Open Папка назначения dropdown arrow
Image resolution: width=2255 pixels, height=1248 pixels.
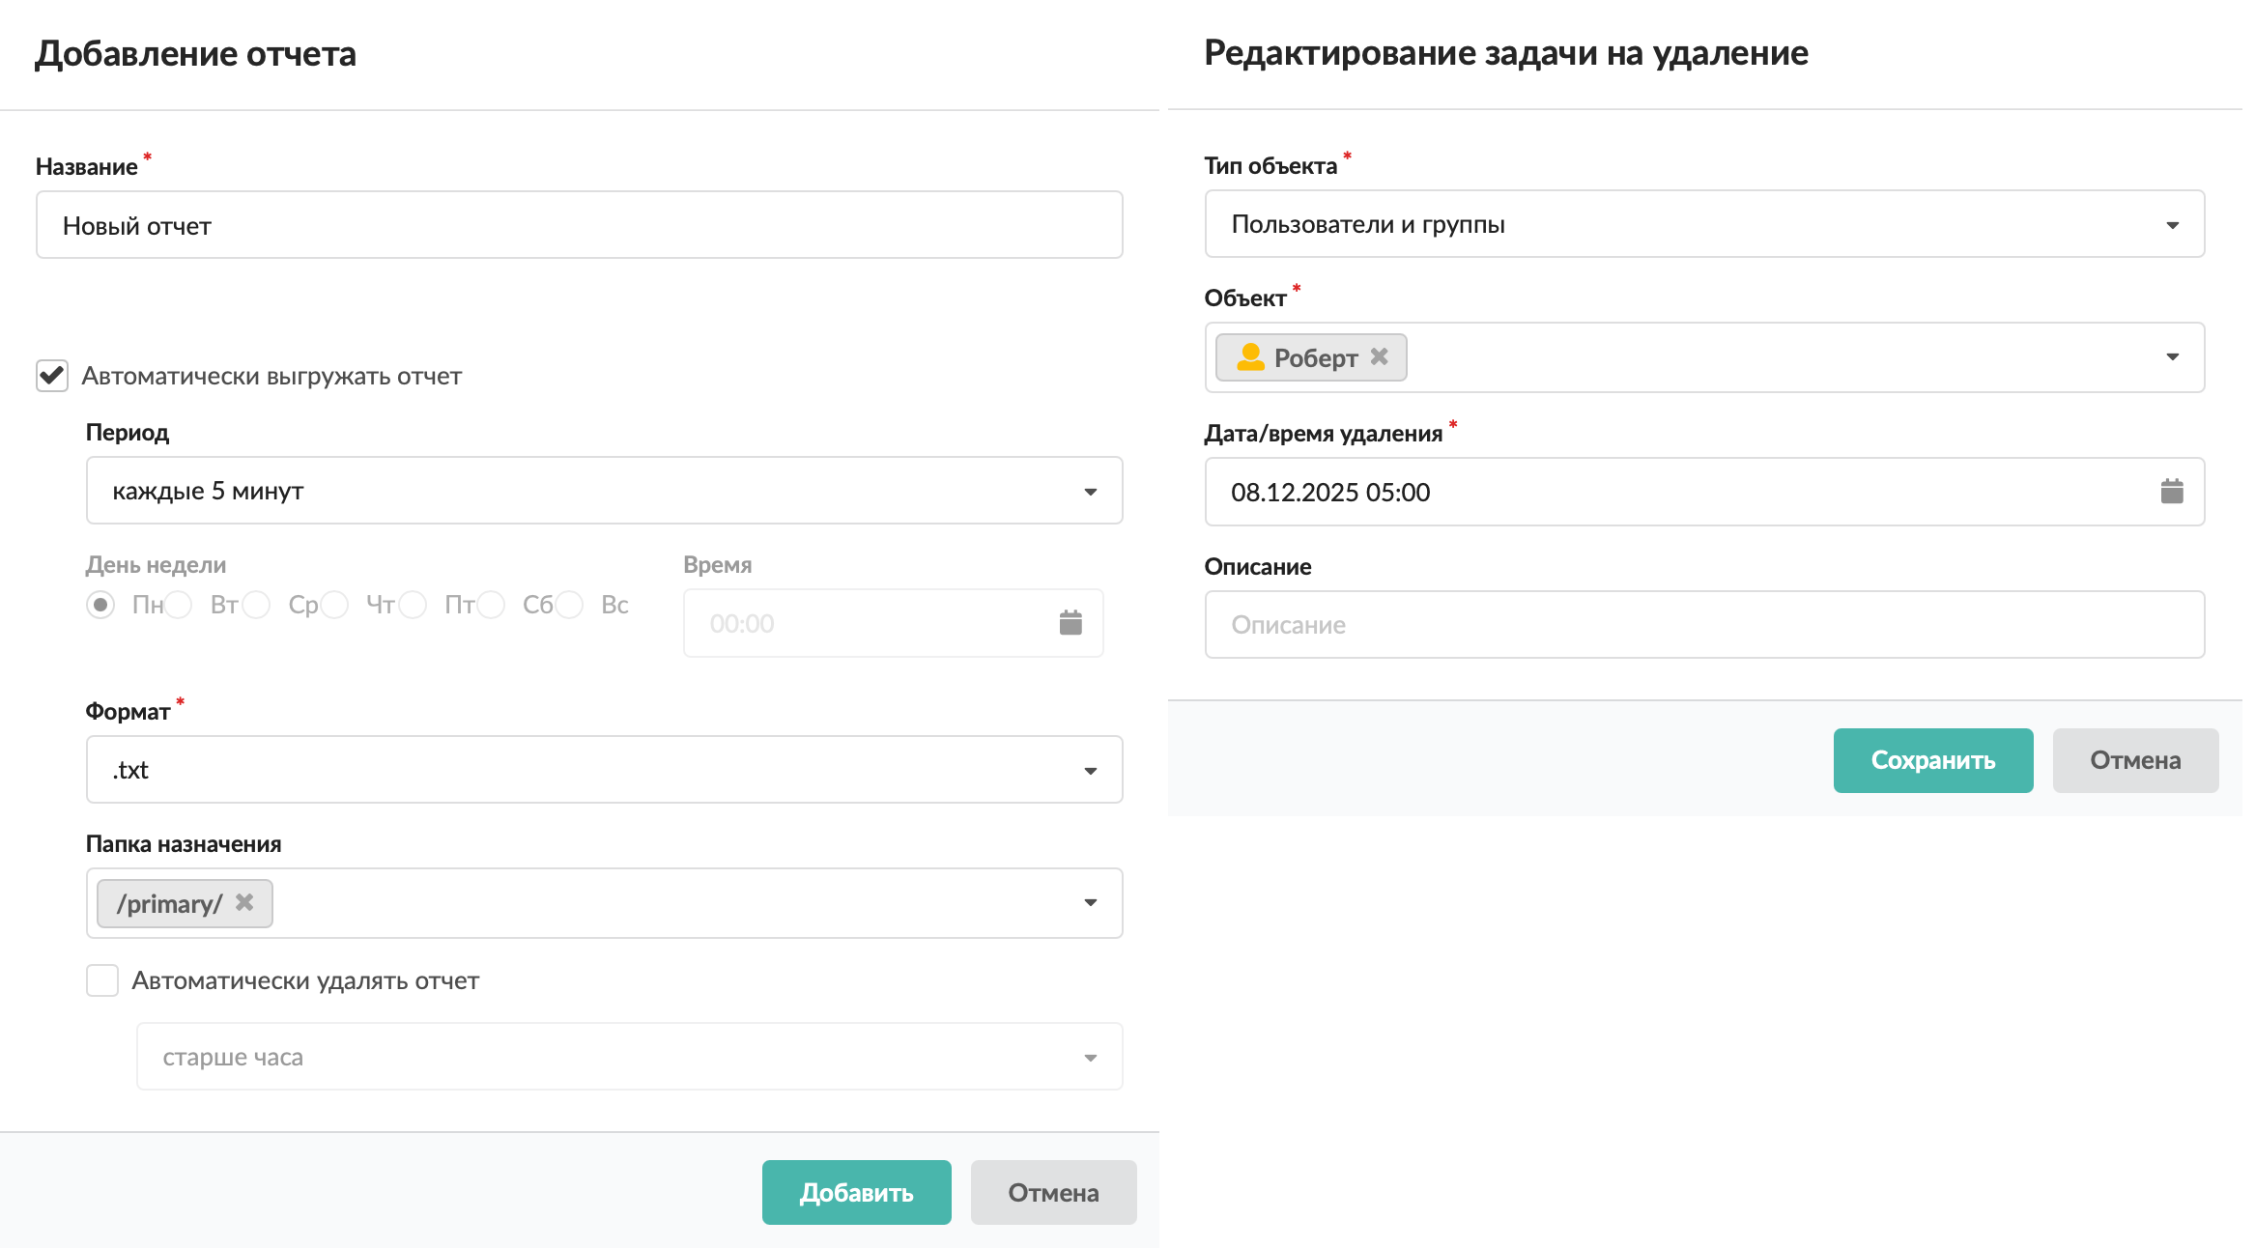[1090, 903]
